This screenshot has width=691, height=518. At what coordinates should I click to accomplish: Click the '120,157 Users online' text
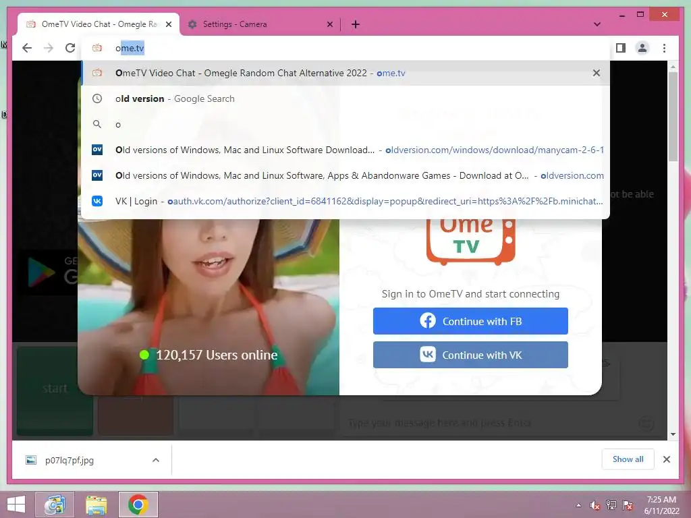(x=217, y=355)
